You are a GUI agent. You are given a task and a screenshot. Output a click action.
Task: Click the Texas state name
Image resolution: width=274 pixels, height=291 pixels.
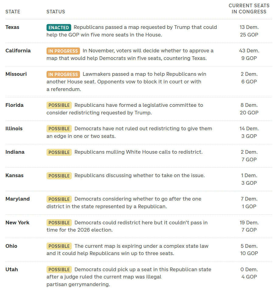pos(12,27)
